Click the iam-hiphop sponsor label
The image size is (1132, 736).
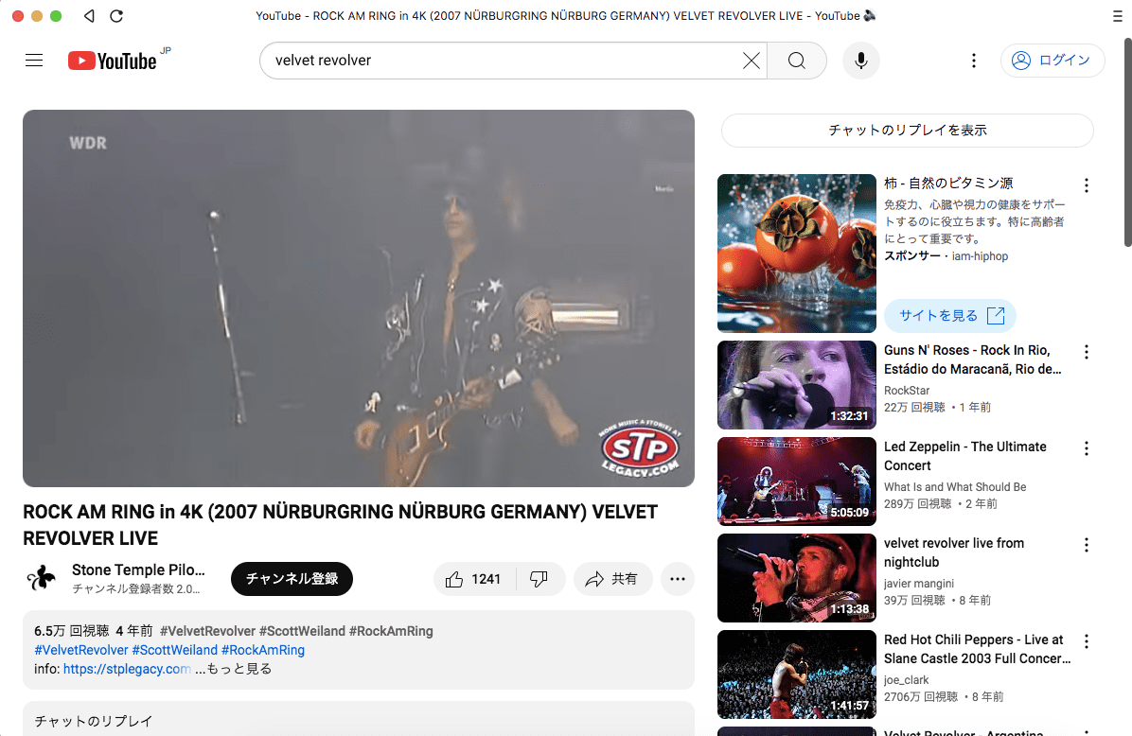980,256
